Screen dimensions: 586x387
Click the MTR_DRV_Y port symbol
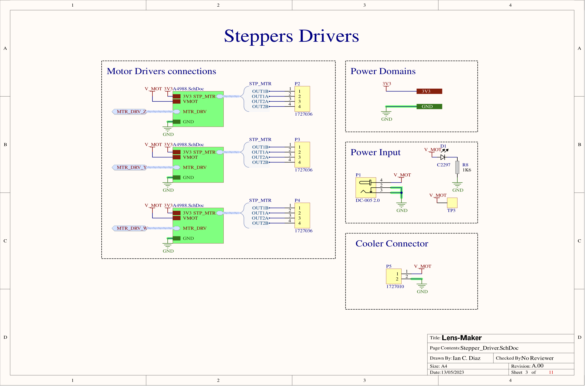point(129,167)
